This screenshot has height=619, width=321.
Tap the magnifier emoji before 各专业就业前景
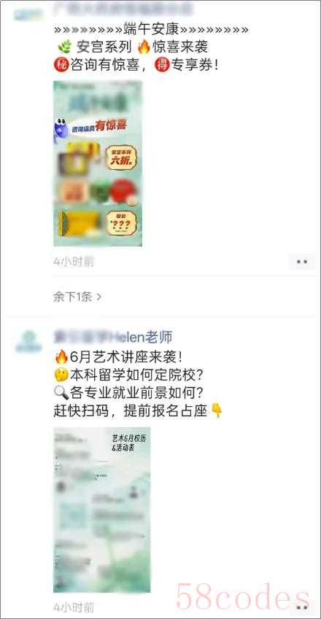[61, 393]
